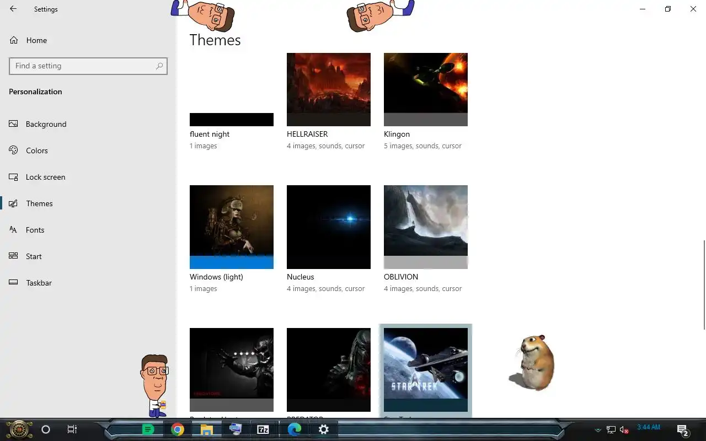Open the Start sidebar icon
This screenshot has width=706, height=441.
click(x=14, y=256)
